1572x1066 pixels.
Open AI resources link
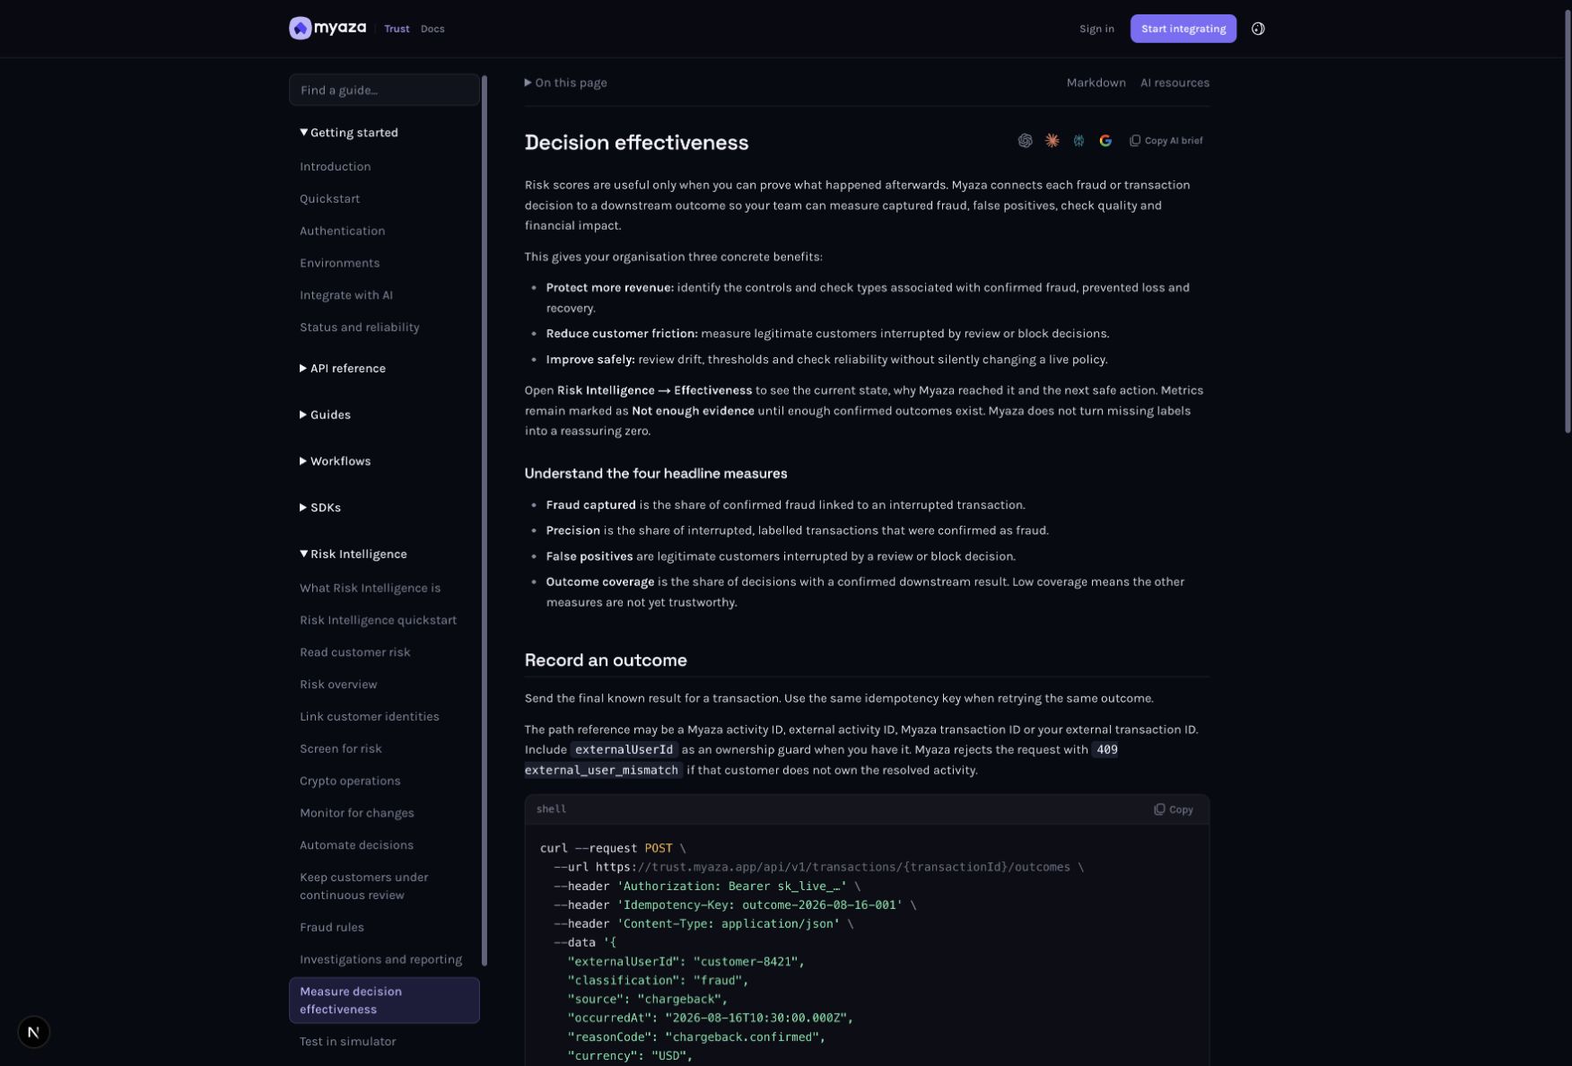pos(1175,83)
